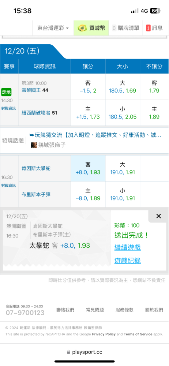
Task: Open the 東台灣運彩 dropdown menu
Action: (53, 28)
